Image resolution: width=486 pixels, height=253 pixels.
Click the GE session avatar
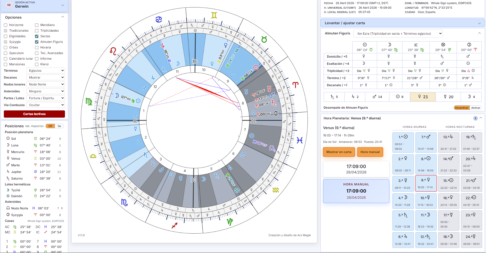tap(9, 5)
